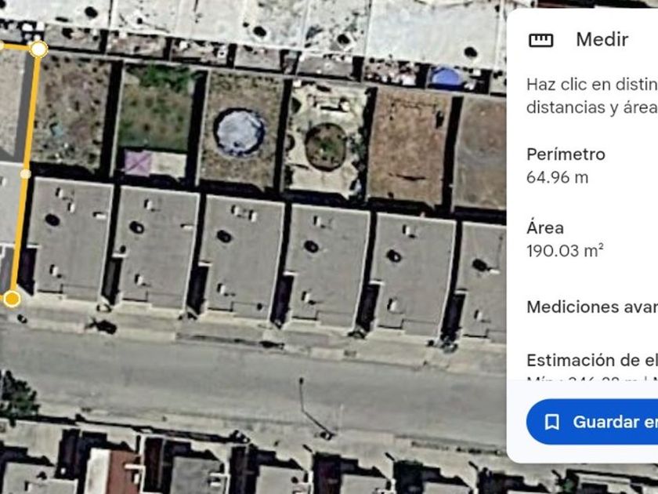
Task: Click the green grassy backyard lot
Action: 156,109
